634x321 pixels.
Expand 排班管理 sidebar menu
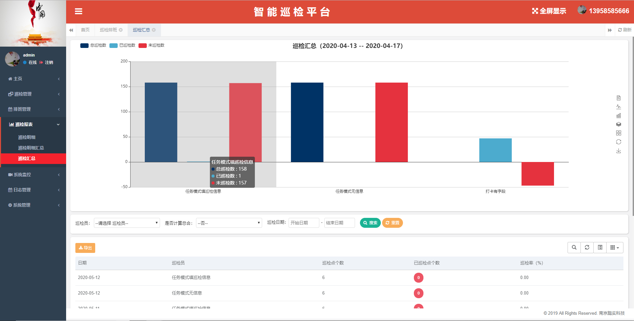pyautogui.click(x=33, y=109)
